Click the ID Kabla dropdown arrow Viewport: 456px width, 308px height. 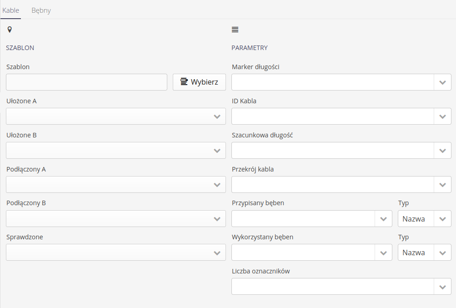coord(442,116)
